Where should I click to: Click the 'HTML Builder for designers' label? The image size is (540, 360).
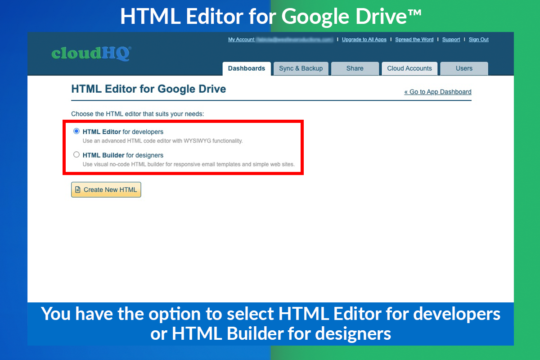(123, 155)
